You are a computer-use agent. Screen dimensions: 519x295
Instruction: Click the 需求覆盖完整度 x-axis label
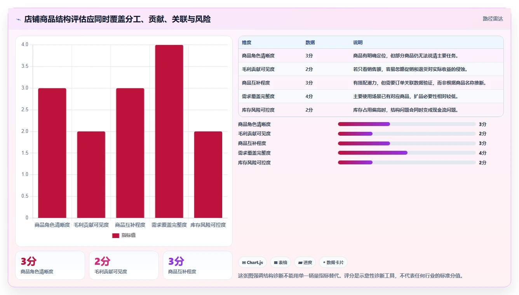pos(169,225)
